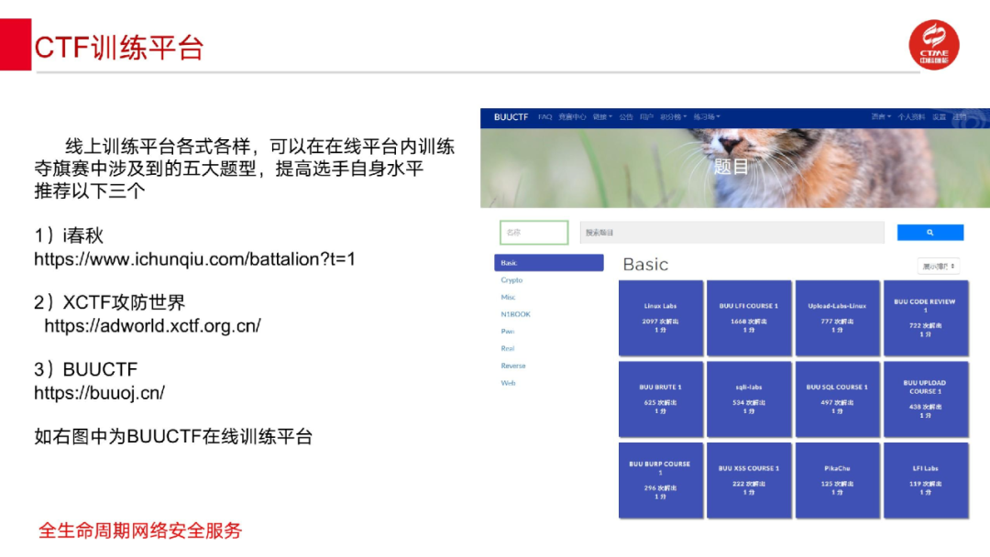Open the BUU BRUTE 1 challenge

[x=660, y=399]
